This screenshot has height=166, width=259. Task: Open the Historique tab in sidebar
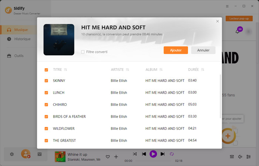pyautogui.click(x=22, y=39)
